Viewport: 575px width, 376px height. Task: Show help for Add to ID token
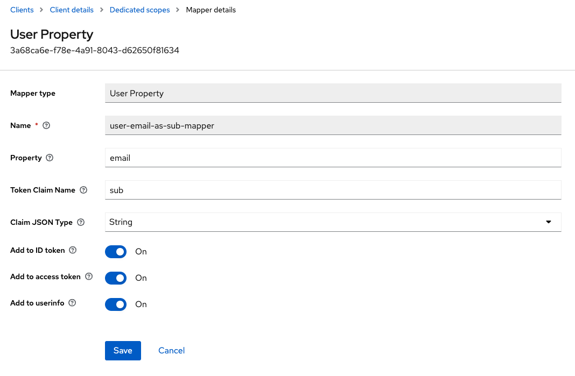[73, 250]
